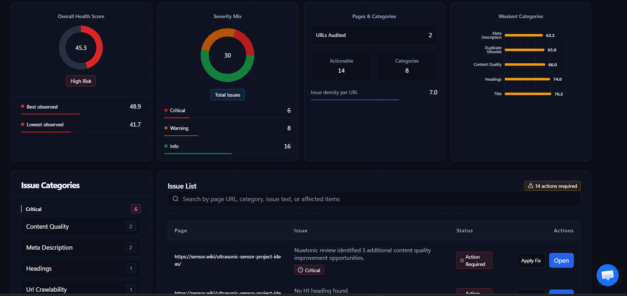627x296 pixels.
Task: Click the Action Required status icon
Action: 462,261
